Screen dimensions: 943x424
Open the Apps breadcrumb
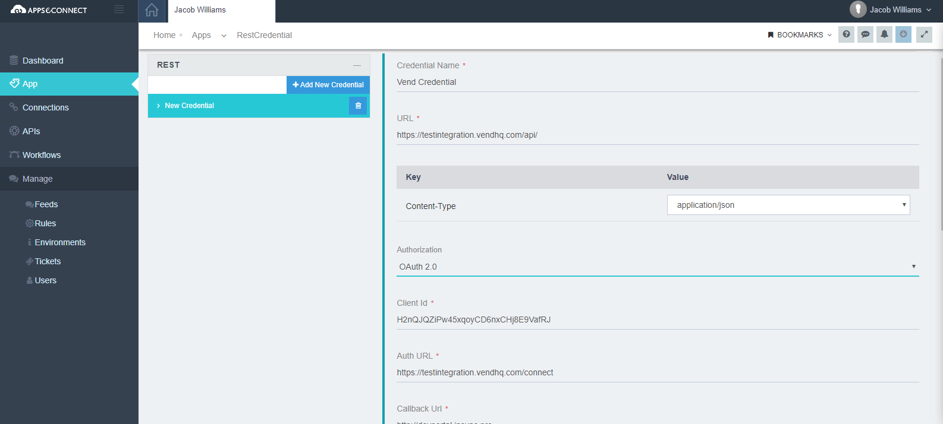click(201, 35)
